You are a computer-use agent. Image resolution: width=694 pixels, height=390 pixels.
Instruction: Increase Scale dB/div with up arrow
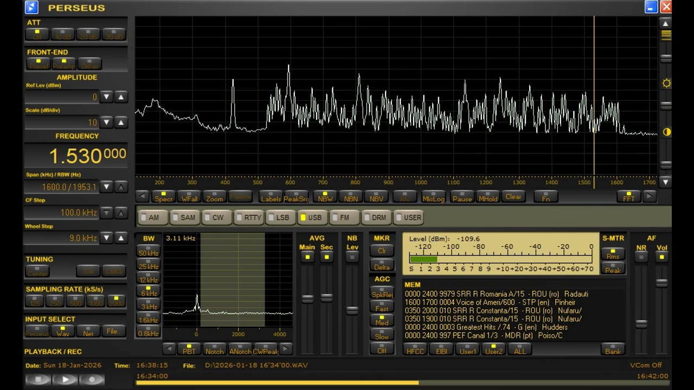click(121, 122)
